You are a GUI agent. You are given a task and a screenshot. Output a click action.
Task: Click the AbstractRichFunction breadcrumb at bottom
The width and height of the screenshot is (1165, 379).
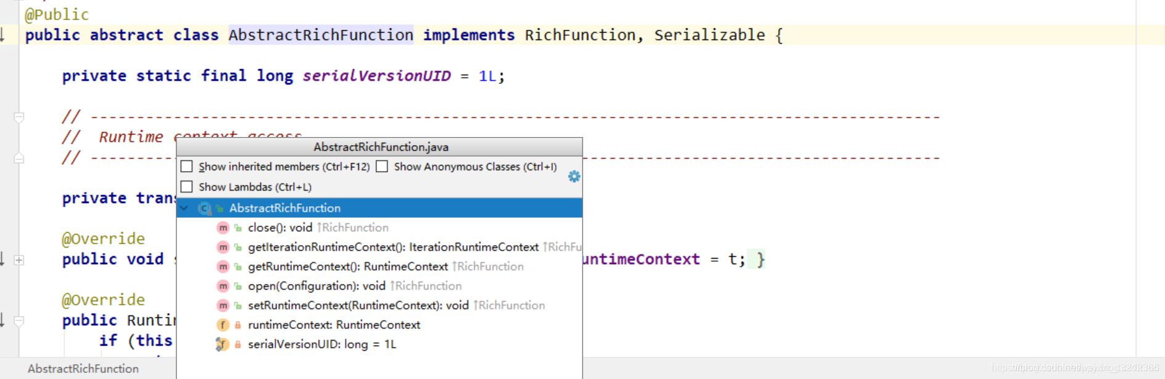click(83, 369)
